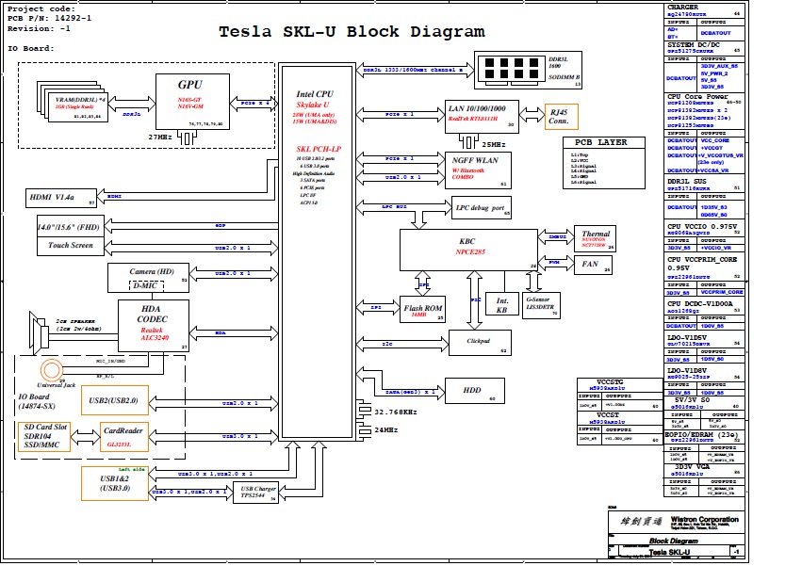802x566 pixels.
Task: Click the Int. KB block
Action: pyautogui.click(x=501, y=305)
